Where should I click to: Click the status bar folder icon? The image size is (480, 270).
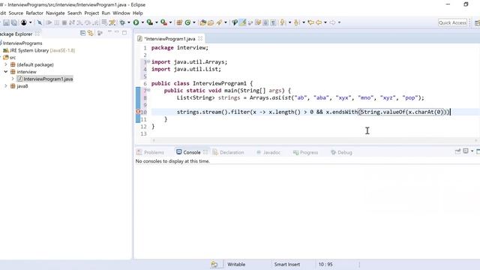coord(214,264)
